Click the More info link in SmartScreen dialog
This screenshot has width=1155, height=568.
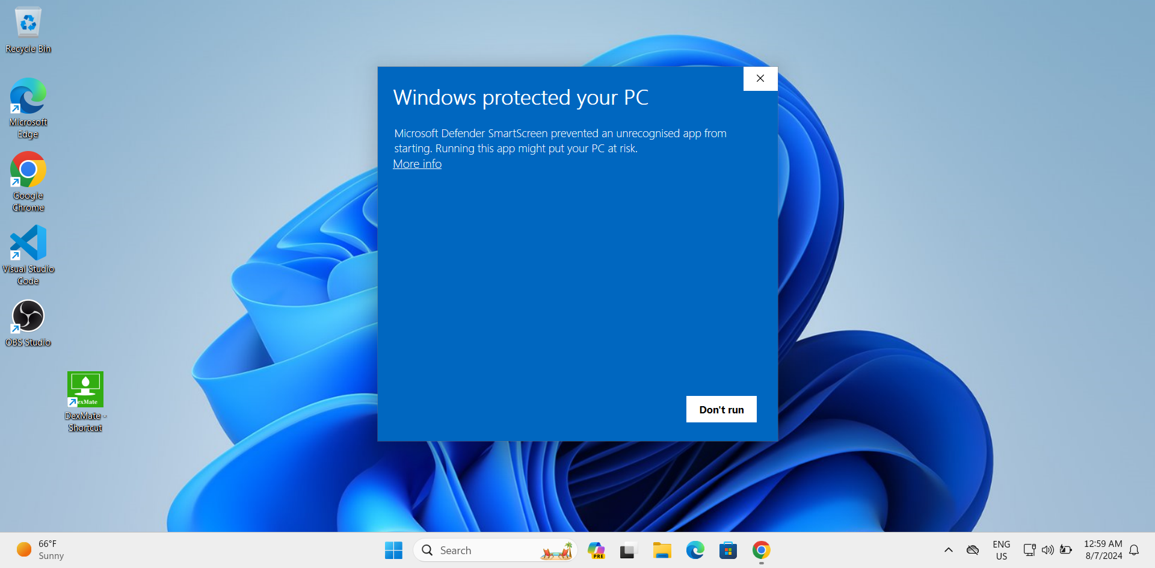tap(417, 164)
